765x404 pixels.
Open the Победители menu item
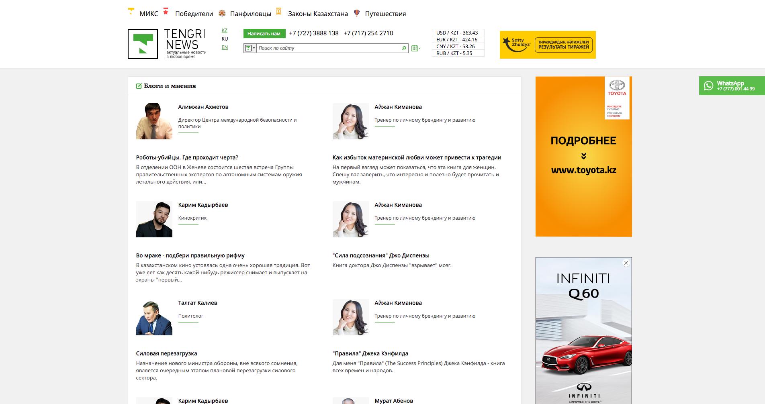pyautogui.click(x=194, y=14)
